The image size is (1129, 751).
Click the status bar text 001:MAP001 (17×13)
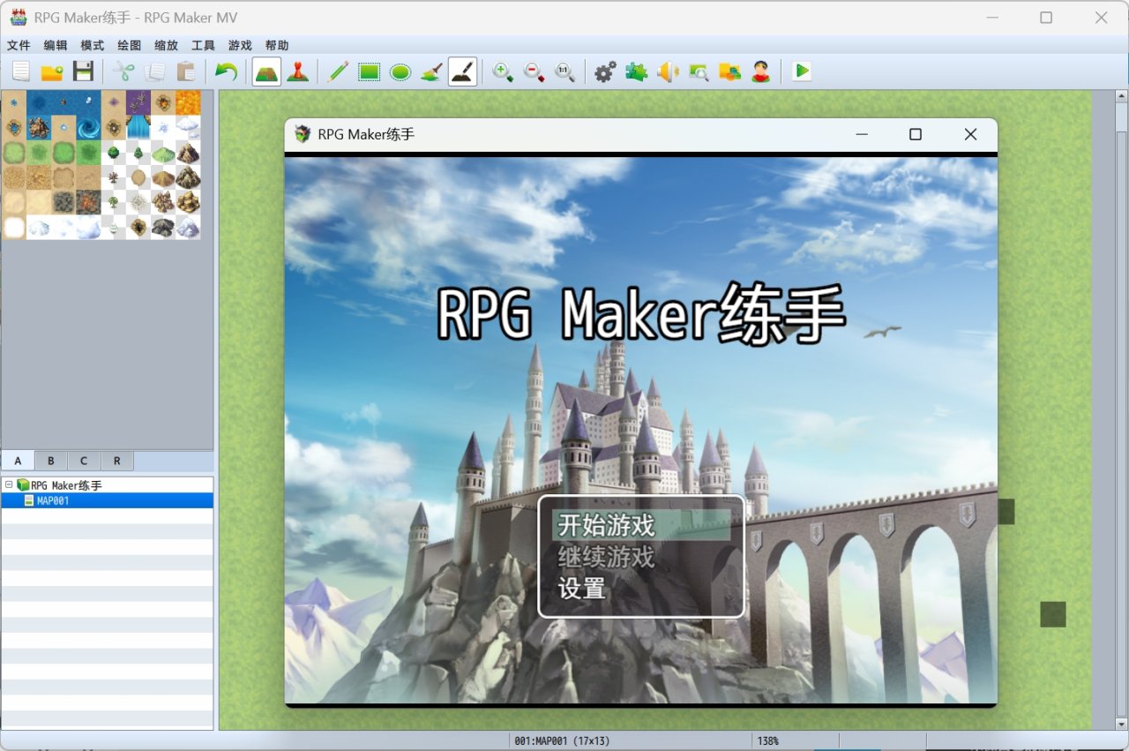(562, 741)
